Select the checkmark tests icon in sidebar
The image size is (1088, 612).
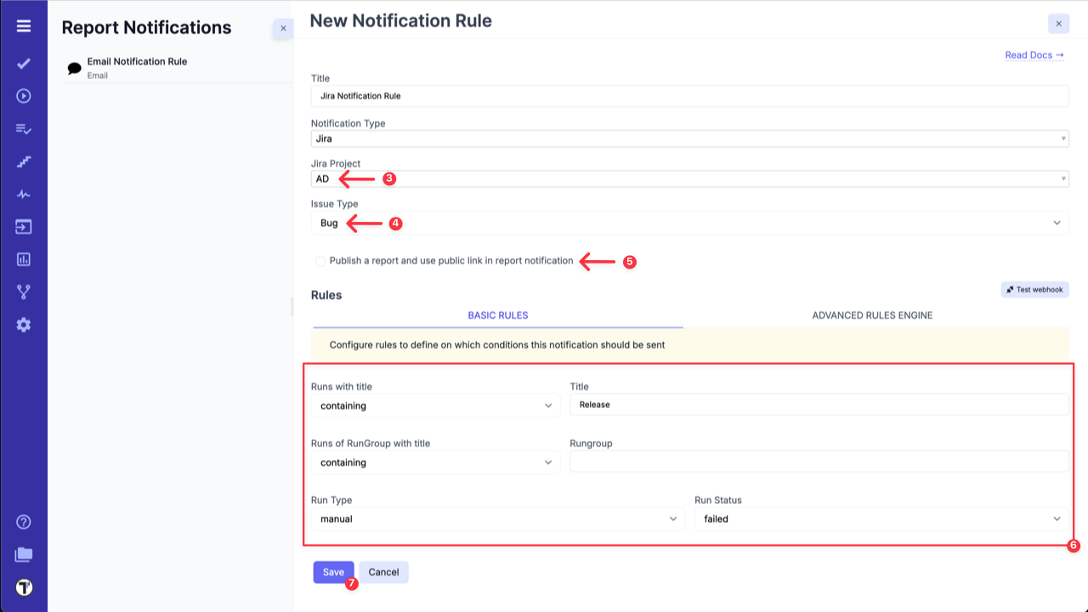pyautogui.click(x=23, y=63)
